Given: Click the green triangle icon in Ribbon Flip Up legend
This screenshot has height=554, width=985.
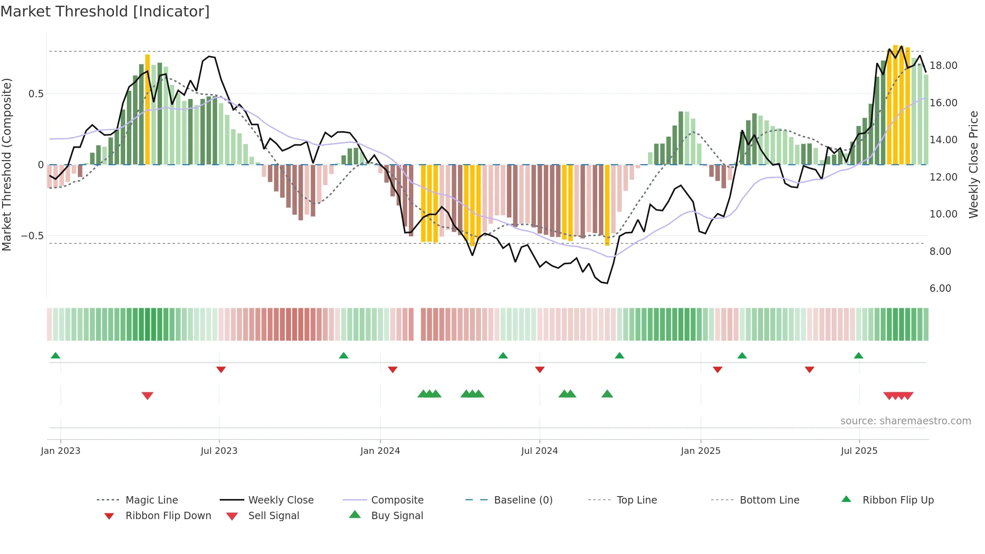Looking at the screenshot, I should click(x=846, y=499).
